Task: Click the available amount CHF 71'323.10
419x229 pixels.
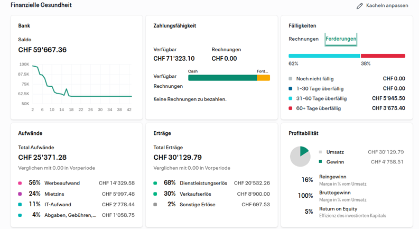Action: [174, 59]
